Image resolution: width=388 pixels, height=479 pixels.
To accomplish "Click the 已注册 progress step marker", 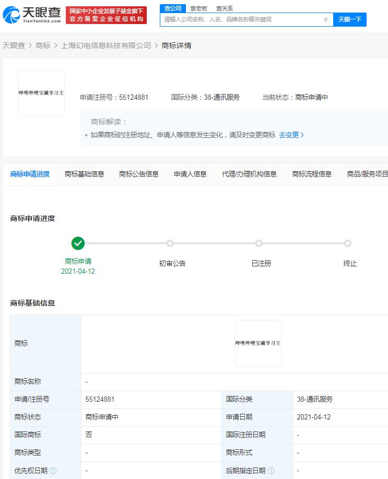I will [259, 243].
